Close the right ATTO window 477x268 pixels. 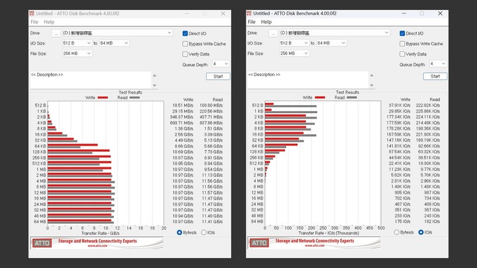pos(440,13)
